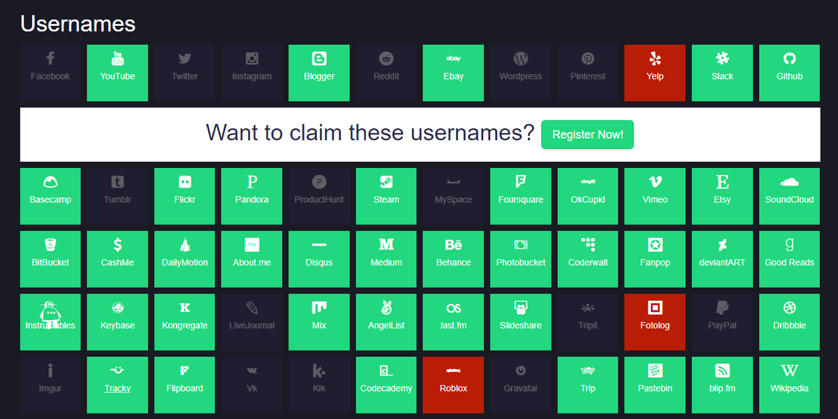Open the Ebay tile

(453, 73)
